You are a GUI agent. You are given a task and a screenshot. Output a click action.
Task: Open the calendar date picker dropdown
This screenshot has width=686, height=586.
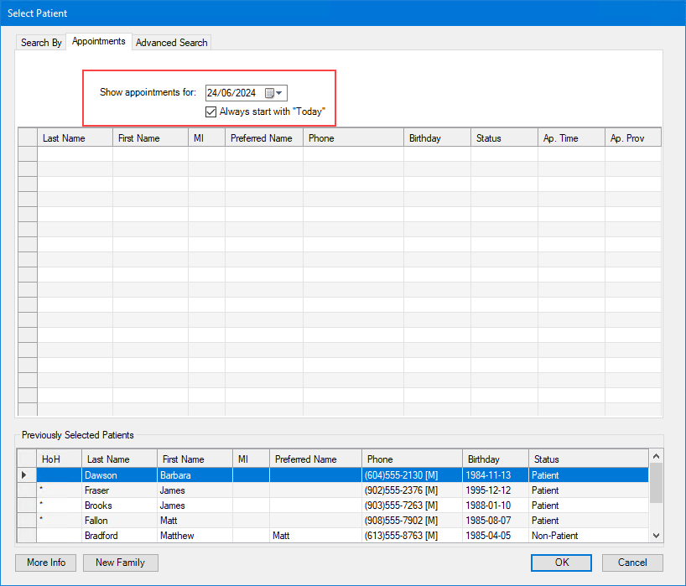[x=274, y=93]
